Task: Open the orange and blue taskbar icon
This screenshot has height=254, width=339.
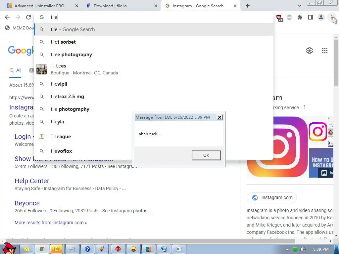Action: [x=149, y=249]
